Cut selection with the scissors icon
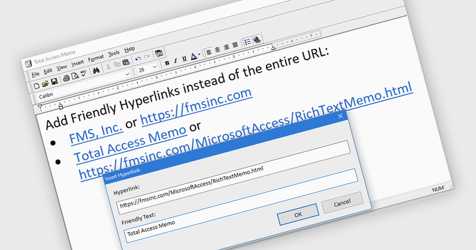The width and height of the screenshot is (476, 250). tap(108, 67)
